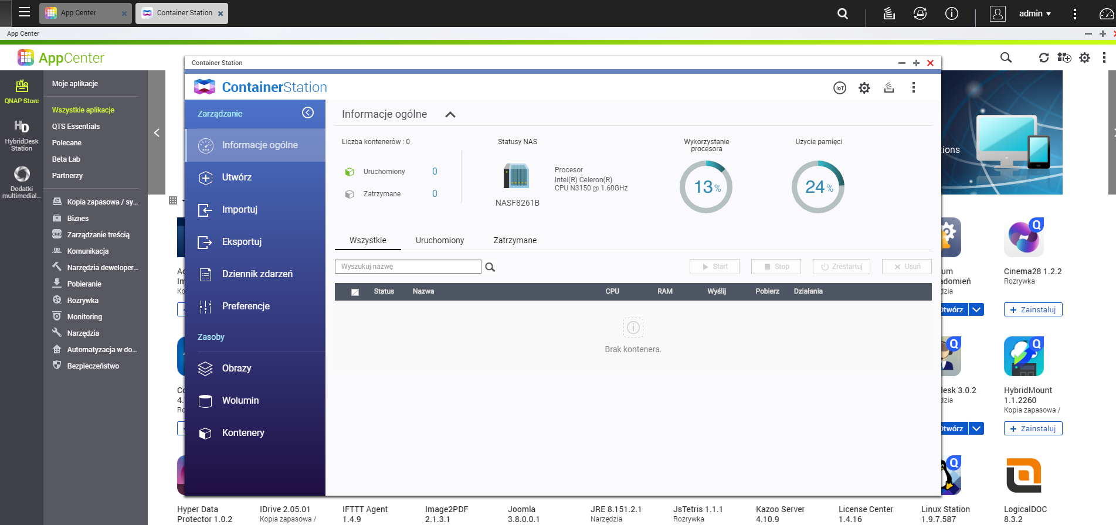Click the memory usage 24% gauge
Screen dimensions: 1116x525
click(x=818, y=187)
